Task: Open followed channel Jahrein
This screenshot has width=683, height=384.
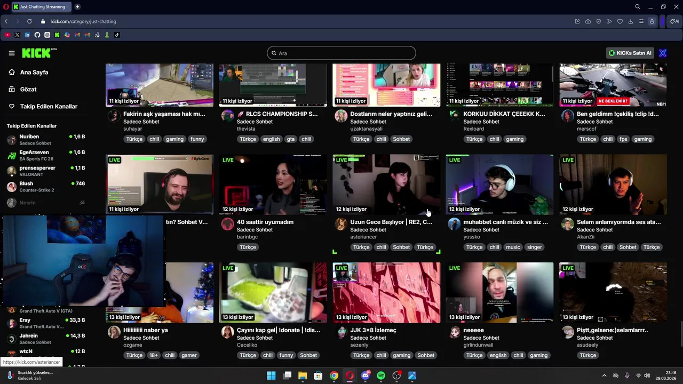Action: [x=45, y=339]
